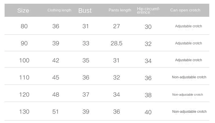Click size 80 in the Size column
Screen dimensions: 215x123
tap(24, 26)
